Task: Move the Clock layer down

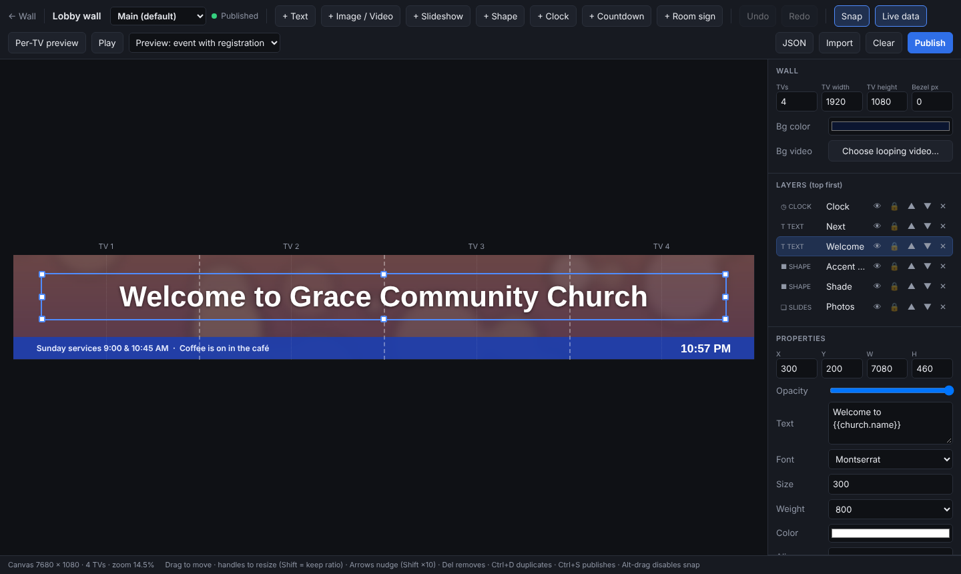Action: [927, 206]
